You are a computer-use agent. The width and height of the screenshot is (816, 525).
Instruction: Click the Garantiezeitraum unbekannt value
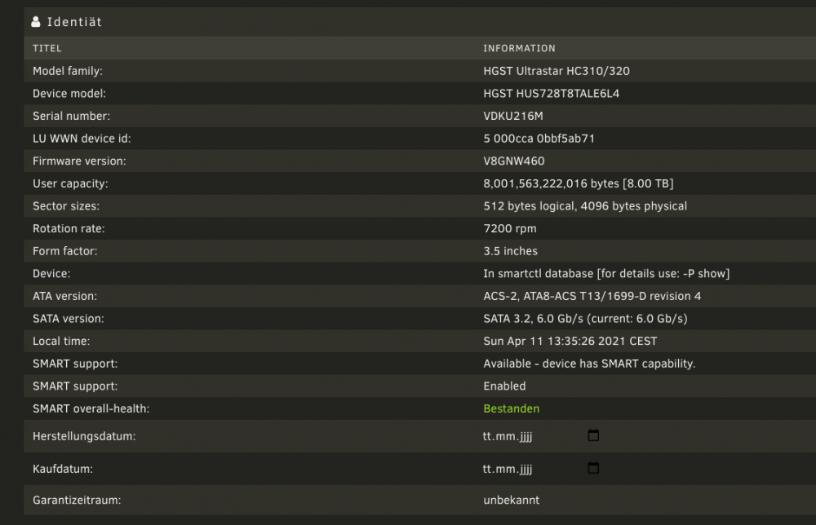click(x=512, y=500)
